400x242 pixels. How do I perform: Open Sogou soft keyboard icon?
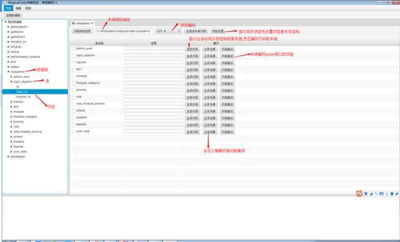[382, 194]
